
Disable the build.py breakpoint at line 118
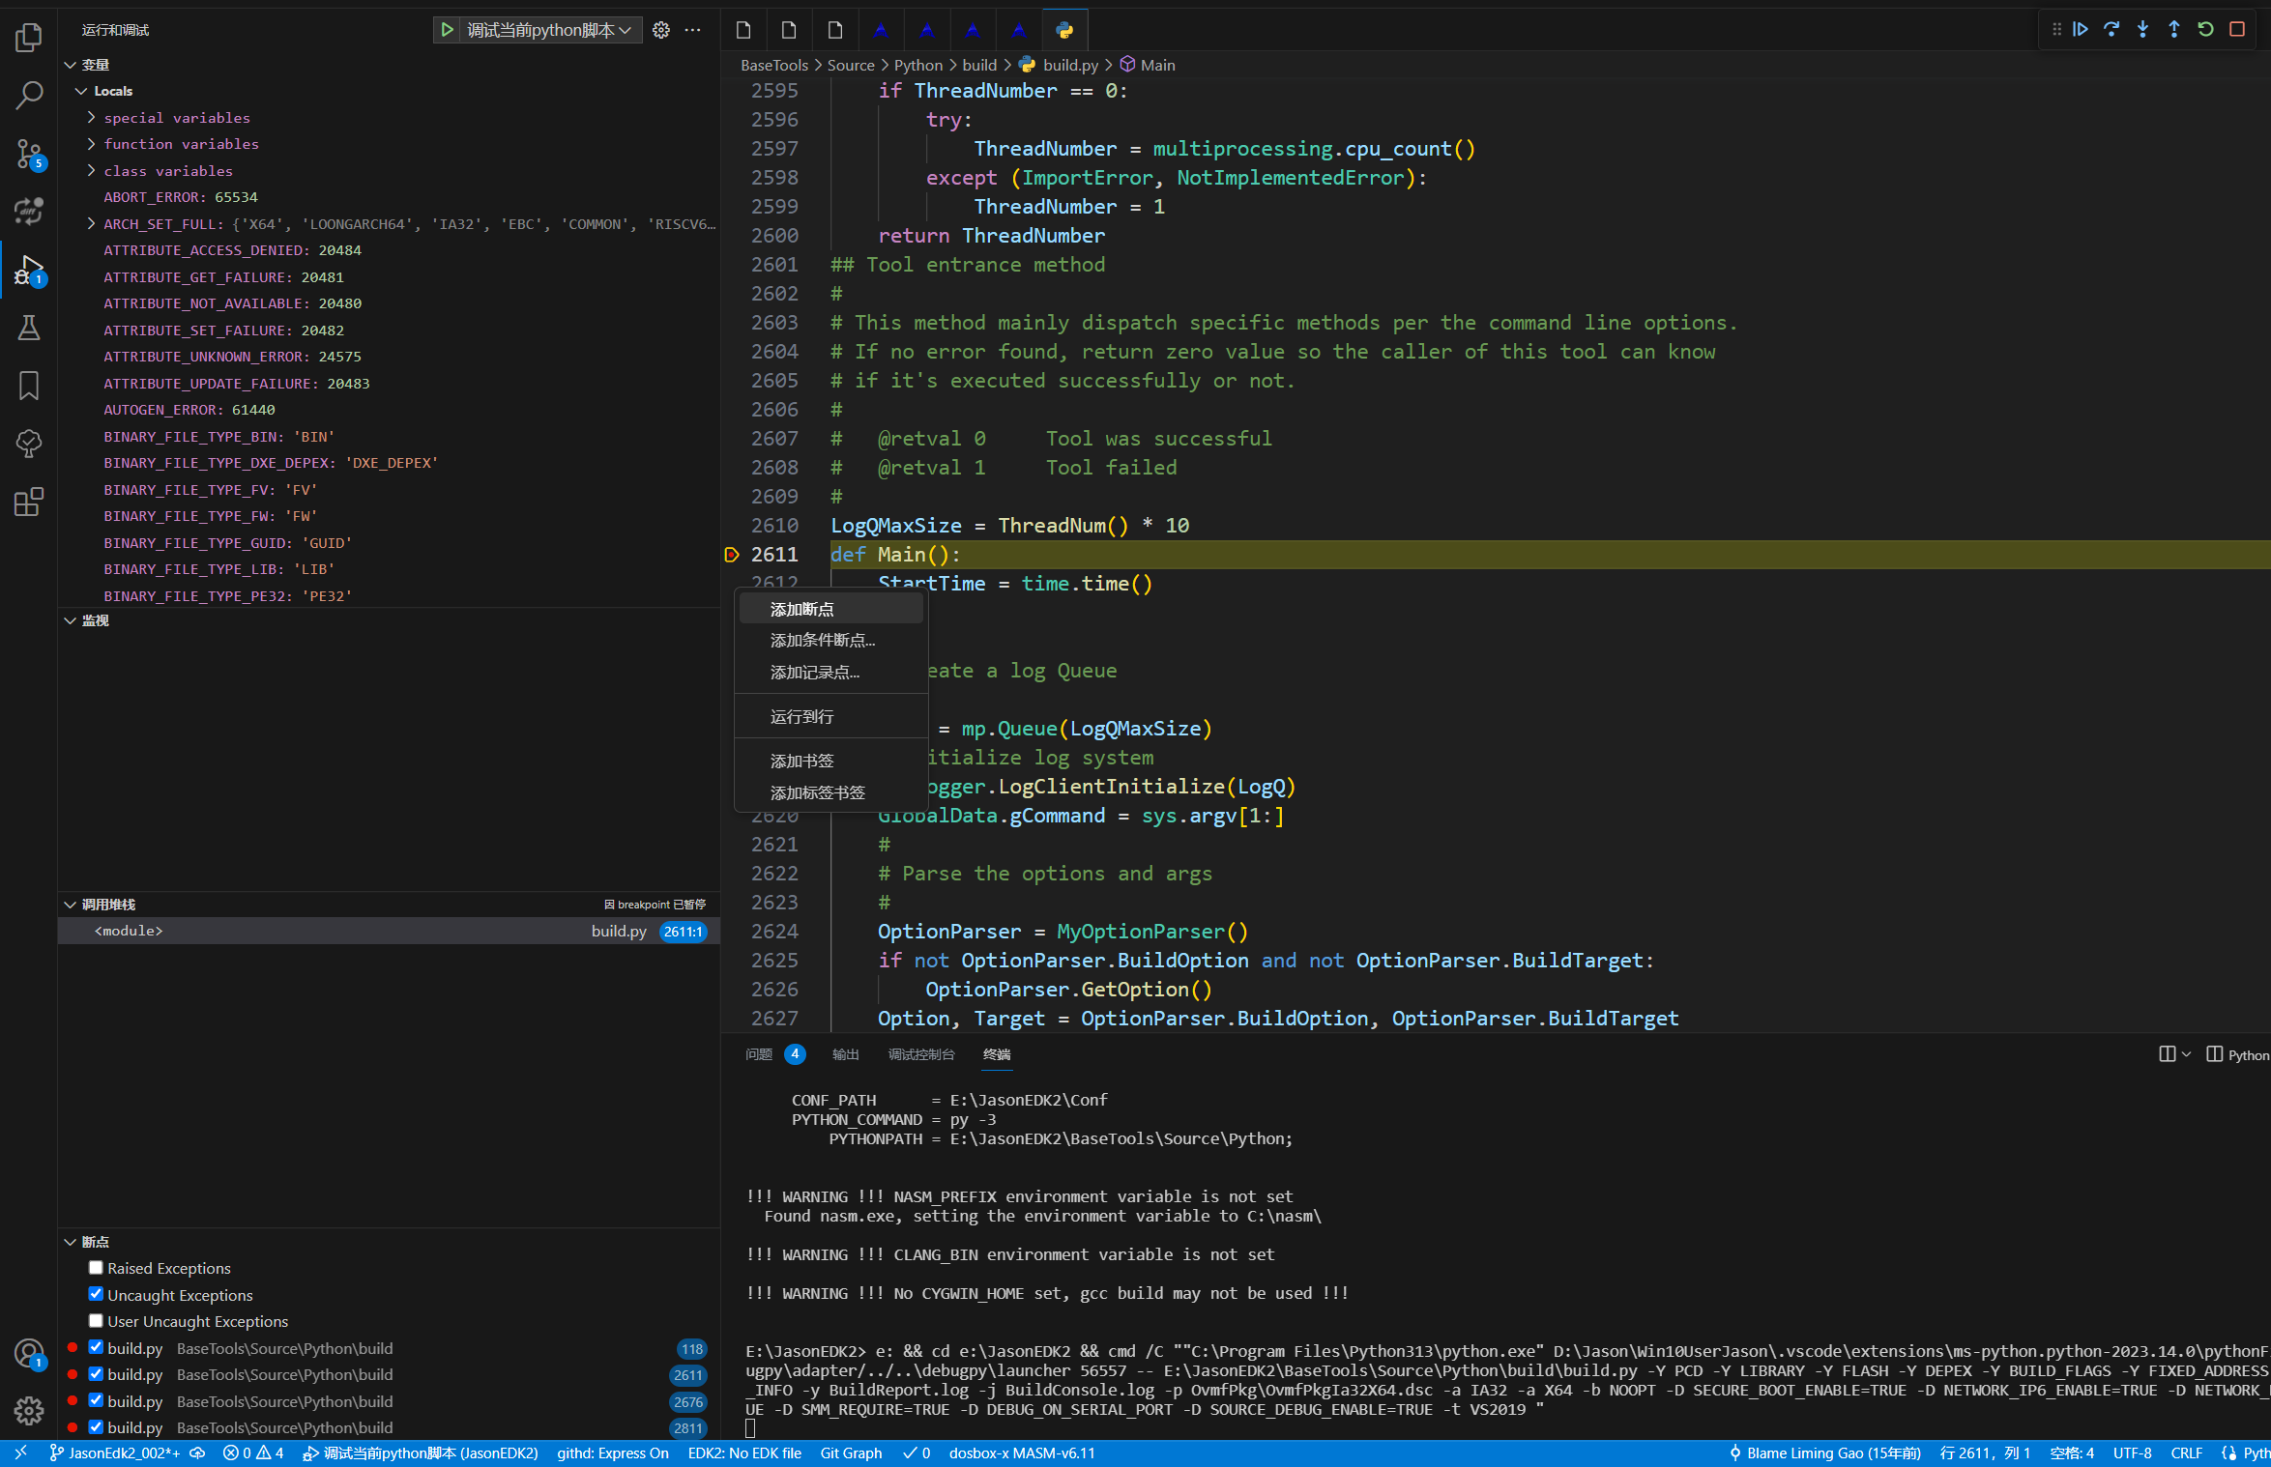pyautogui.click(x=96, y=1347)
